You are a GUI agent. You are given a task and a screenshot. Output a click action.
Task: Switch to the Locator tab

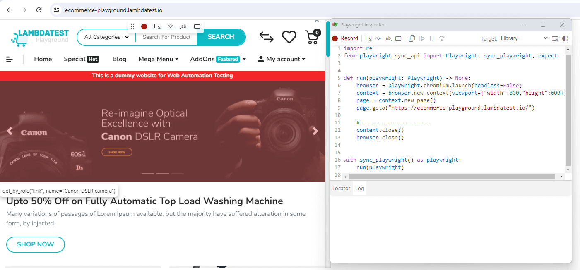(x=341, y=189)
